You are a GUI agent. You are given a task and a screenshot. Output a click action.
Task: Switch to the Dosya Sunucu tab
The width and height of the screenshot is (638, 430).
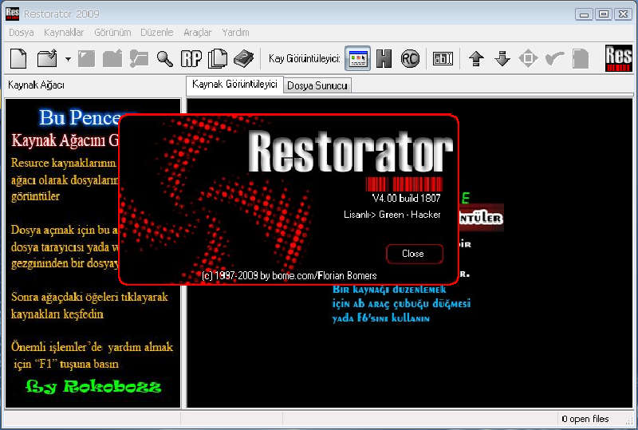click(317, 85)
